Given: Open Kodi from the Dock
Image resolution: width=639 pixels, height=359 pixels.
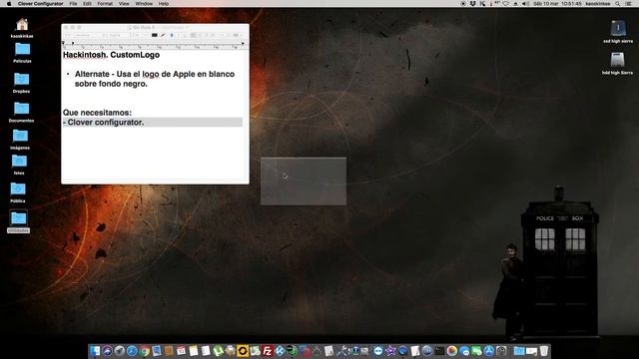Looking at the screenshot, I should (280, 351).
